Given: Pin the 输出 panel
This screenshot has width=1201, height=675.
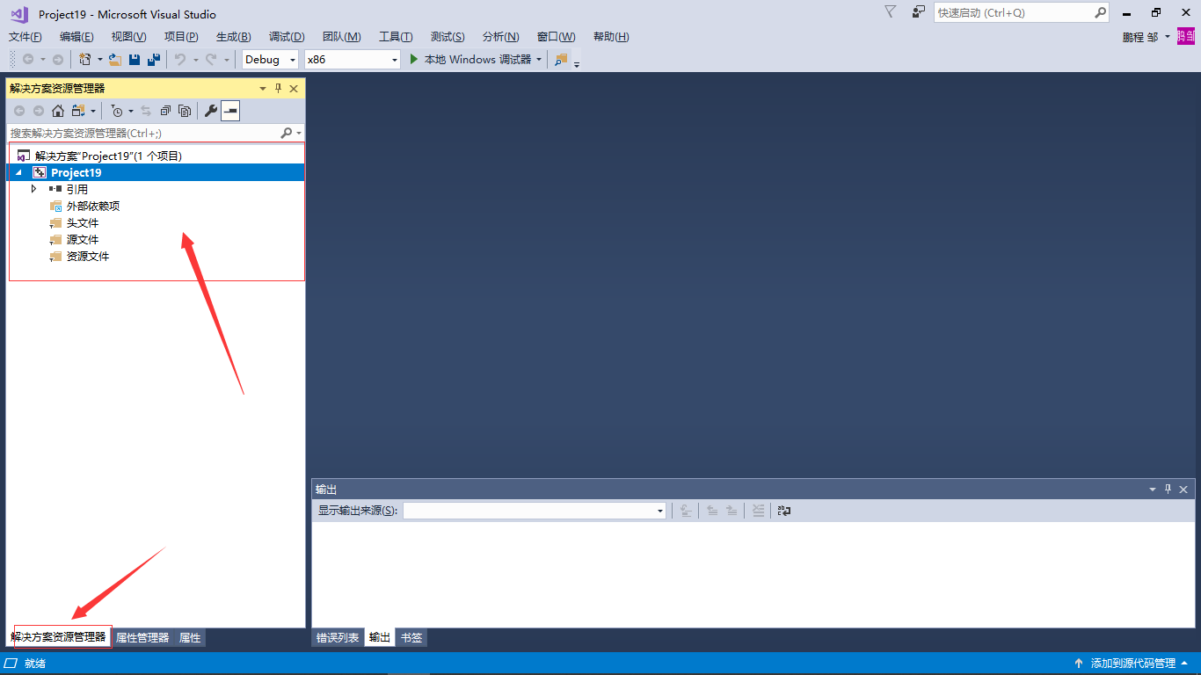Looking at the screenshot, I should pos(1167,490).
